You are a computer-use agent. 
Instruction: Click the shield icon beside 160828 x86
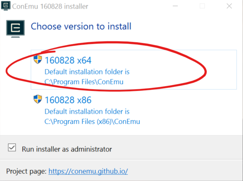[x=37, y=99]
